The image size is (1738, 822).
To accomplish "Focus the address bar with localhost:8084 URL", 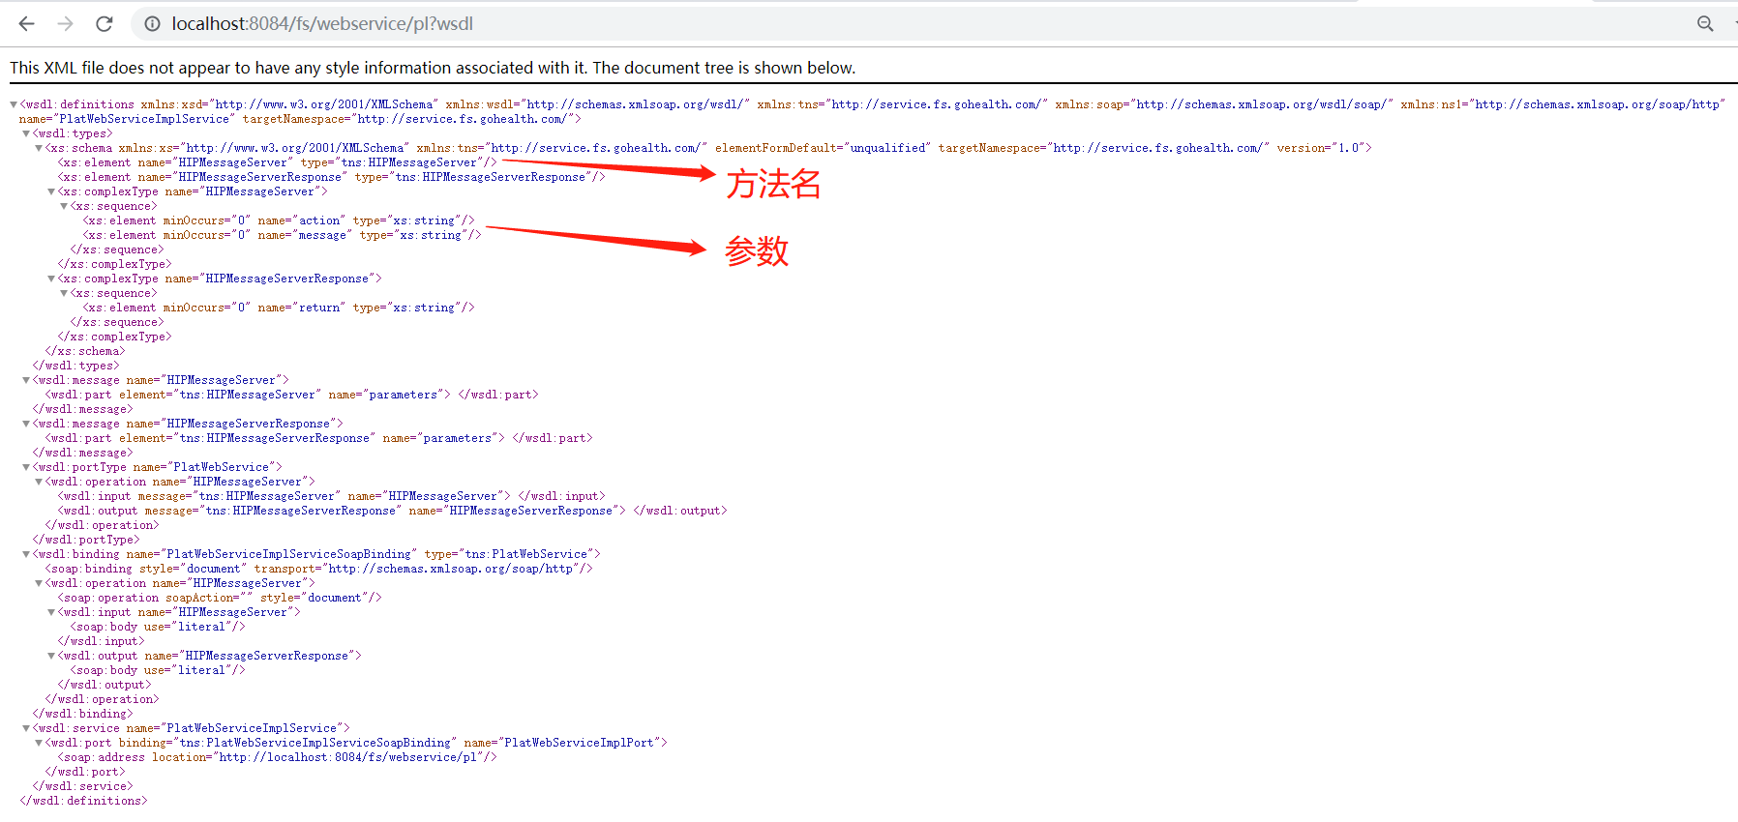I will [910, 23].
